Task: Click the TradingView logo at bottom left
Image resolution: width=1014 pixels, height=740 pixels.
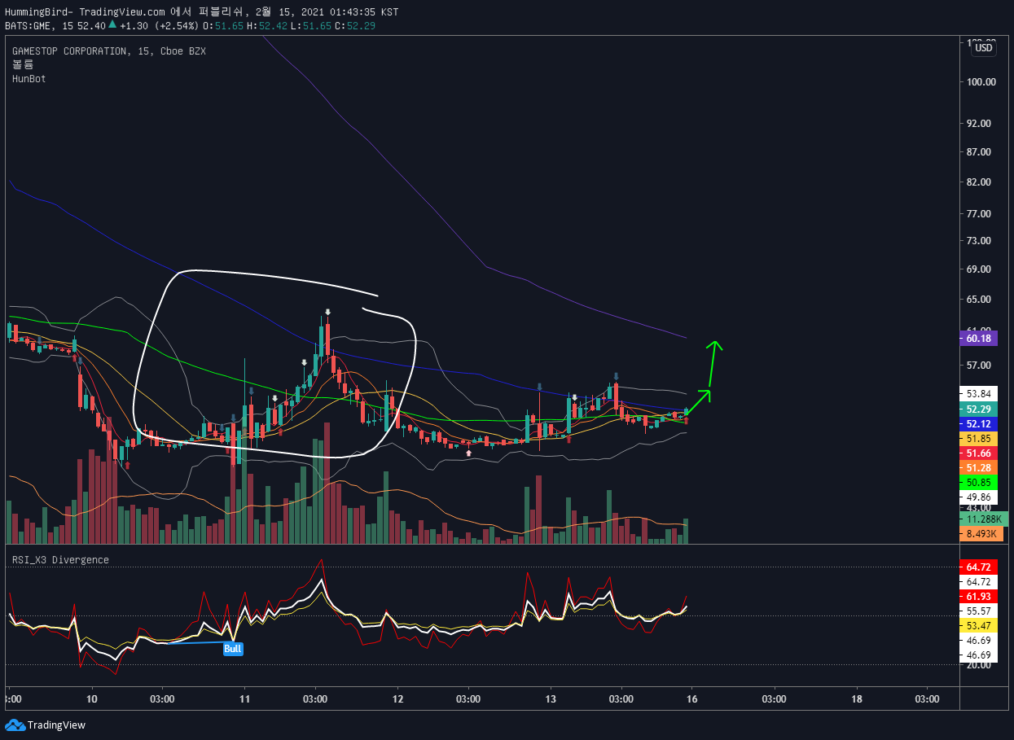Action: [45, 725]
